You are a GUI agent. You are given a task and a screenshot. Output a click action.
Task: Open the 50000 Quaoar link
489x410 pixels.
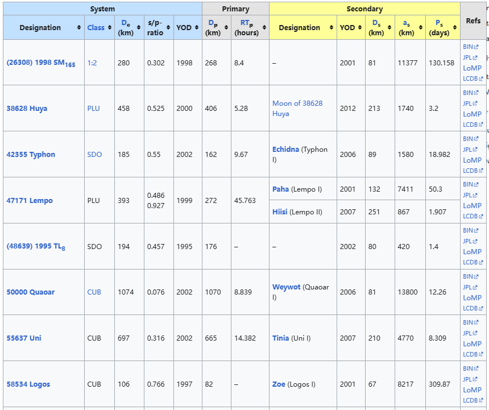click(x=31, y=292)
